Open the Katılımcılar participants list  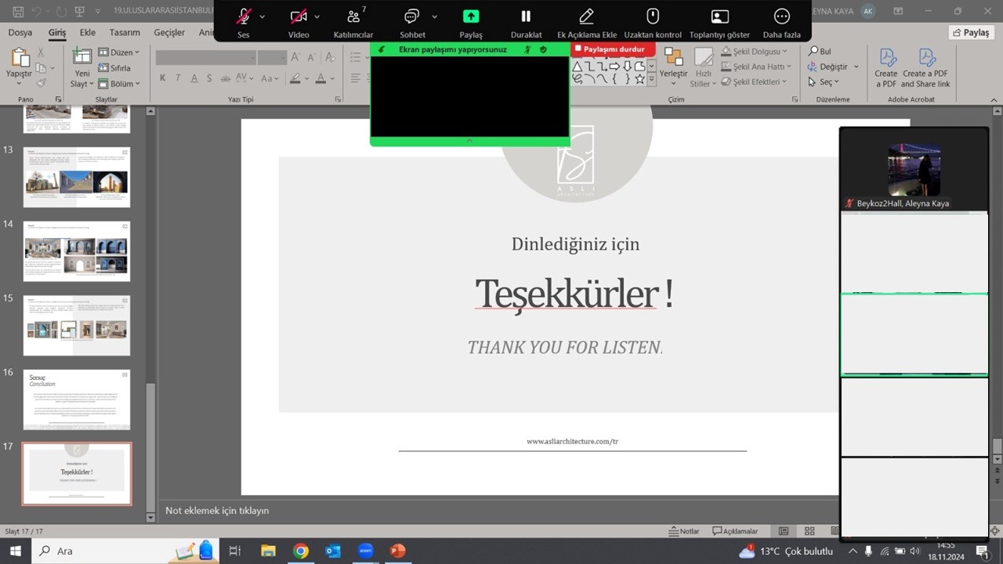pyautogui.click(x=353, y=17)
